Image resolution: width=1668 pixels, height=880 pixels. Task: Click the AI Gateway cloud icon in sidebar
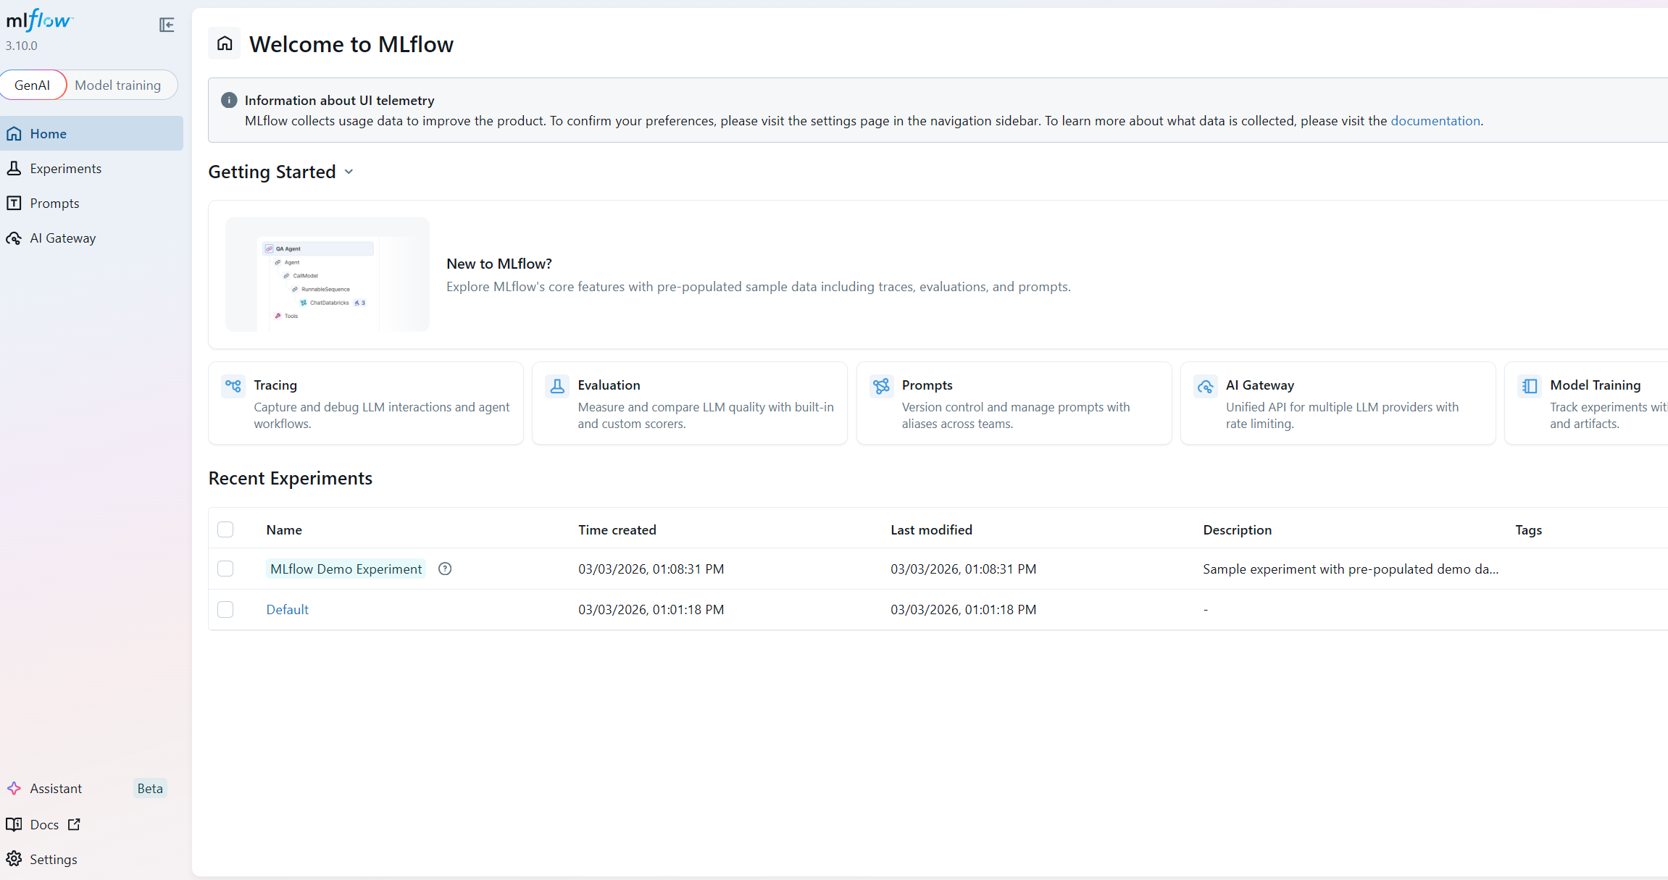14,238
